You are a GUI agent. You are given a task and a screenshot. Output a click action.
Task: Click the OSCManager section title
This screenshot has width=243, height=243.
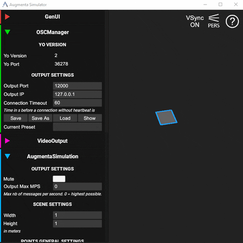53,32
